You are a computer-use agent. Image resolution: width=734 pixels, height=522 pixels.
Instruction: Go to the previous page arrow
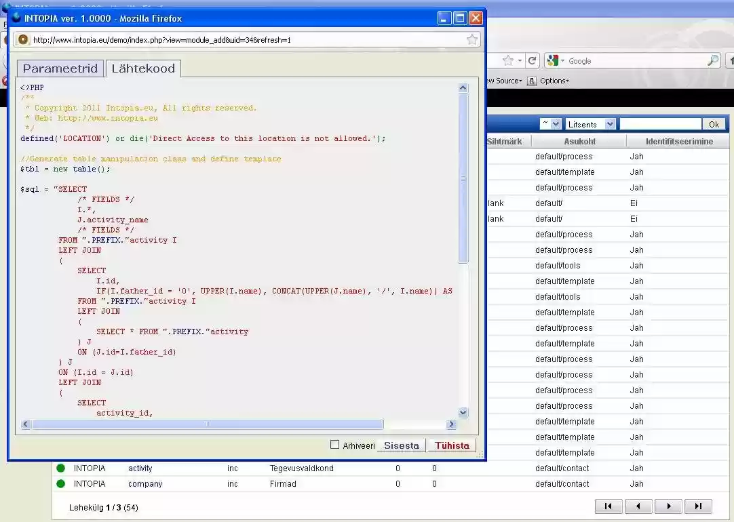638,506
